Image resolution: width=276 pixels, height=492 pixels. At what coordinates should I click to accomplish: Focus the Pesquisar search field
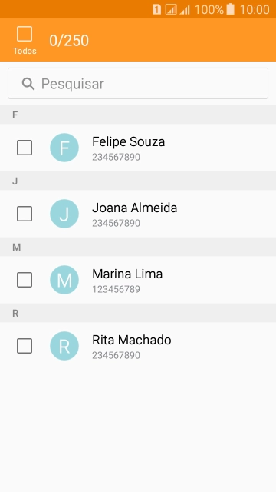point(138,83)
